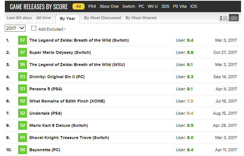Filter releases by Wii U
The height and width of the screenshot is (156, 244).
[x=153, y=6]
